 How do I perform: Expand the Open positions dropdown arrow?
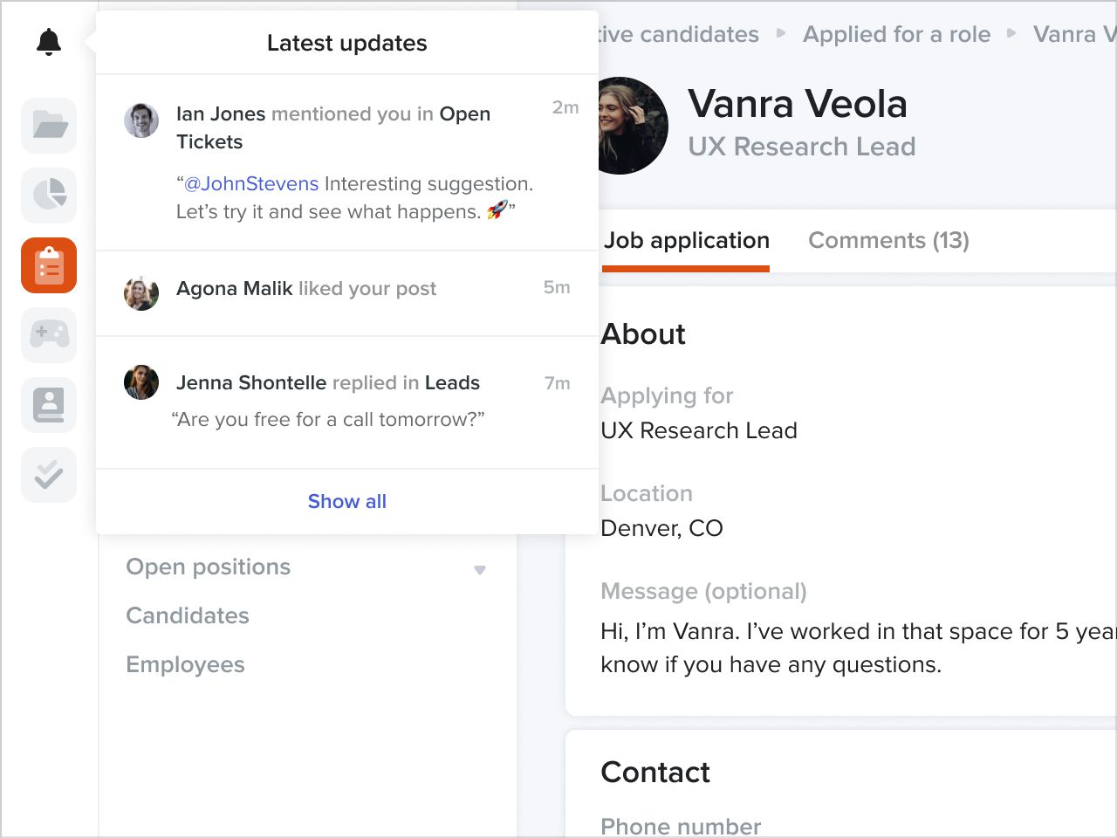(x=479, y=570)
